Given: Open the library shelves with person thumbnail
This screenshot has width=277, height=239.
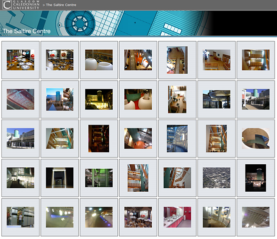Looking at the screenshot, I should click(x=20, y=217).
